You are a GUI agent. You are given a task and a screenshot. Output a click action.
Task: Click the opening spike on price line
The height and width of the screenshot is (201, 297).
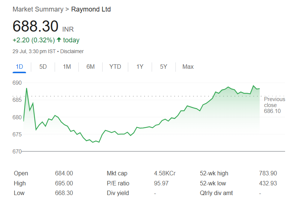click(x=27, y=88)
